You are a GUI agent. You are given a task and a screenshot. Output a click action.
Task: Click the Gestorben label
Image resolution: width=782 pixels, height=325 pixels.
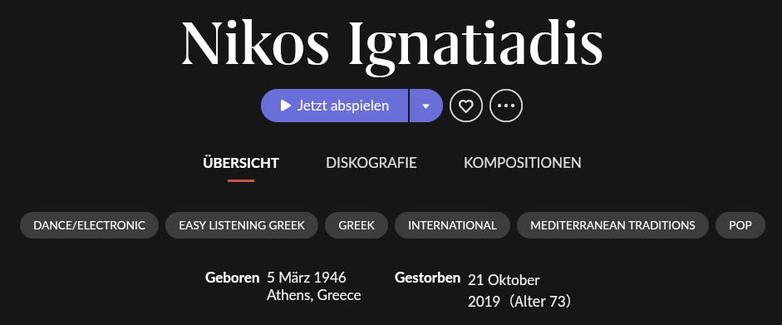[x=427, y=278]
